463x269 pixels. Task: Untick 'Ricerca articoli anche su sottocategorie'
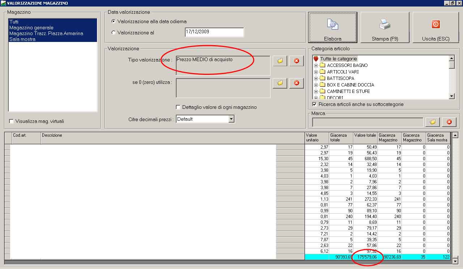pyautogui.click(x=315, y=104)
